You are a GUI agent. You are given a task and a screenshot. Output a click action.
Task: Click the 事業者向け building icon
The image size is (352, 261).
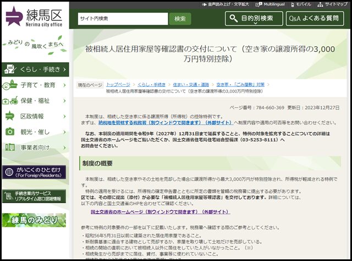(x=10, y=147)
